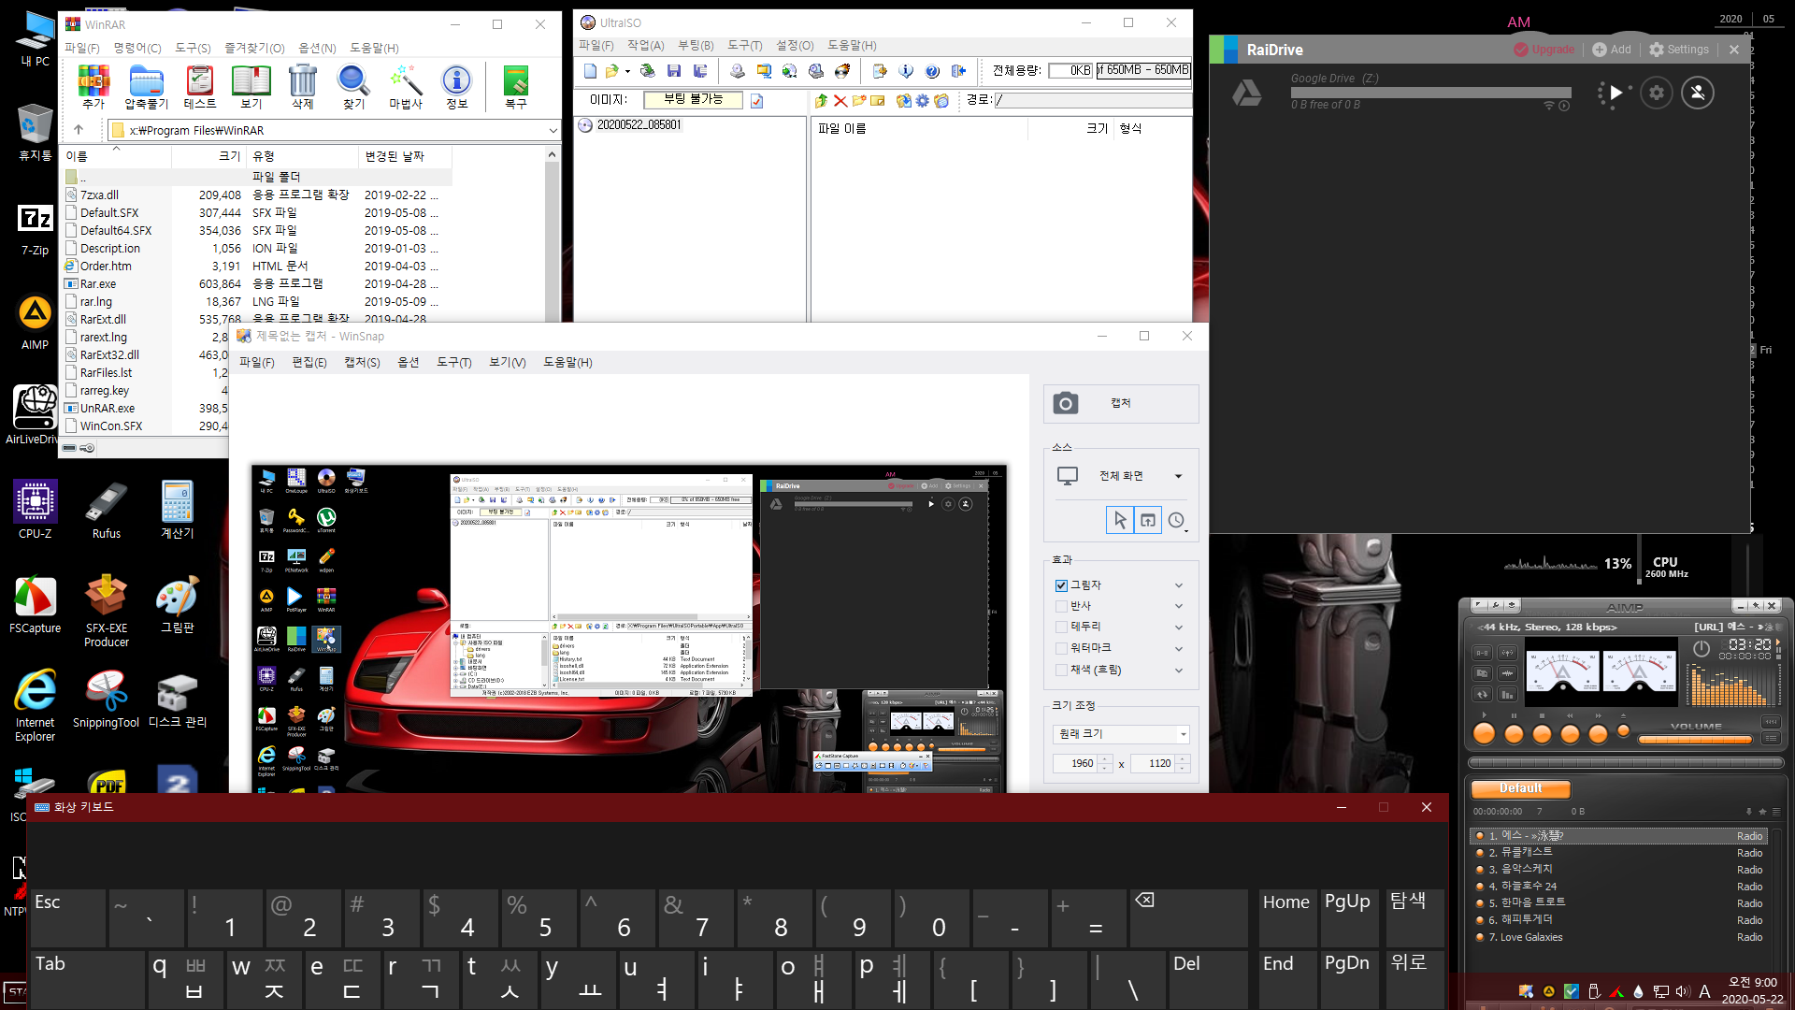Enable WinSnap 반사 reflection checkbox
Viewport: 1795px width, 1010px height.
click(1061, 606)
